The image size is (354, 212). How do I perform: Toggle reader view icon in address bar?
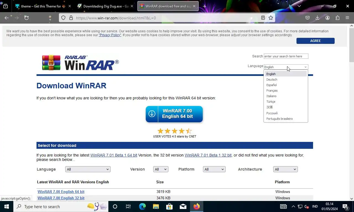(263, 18)
